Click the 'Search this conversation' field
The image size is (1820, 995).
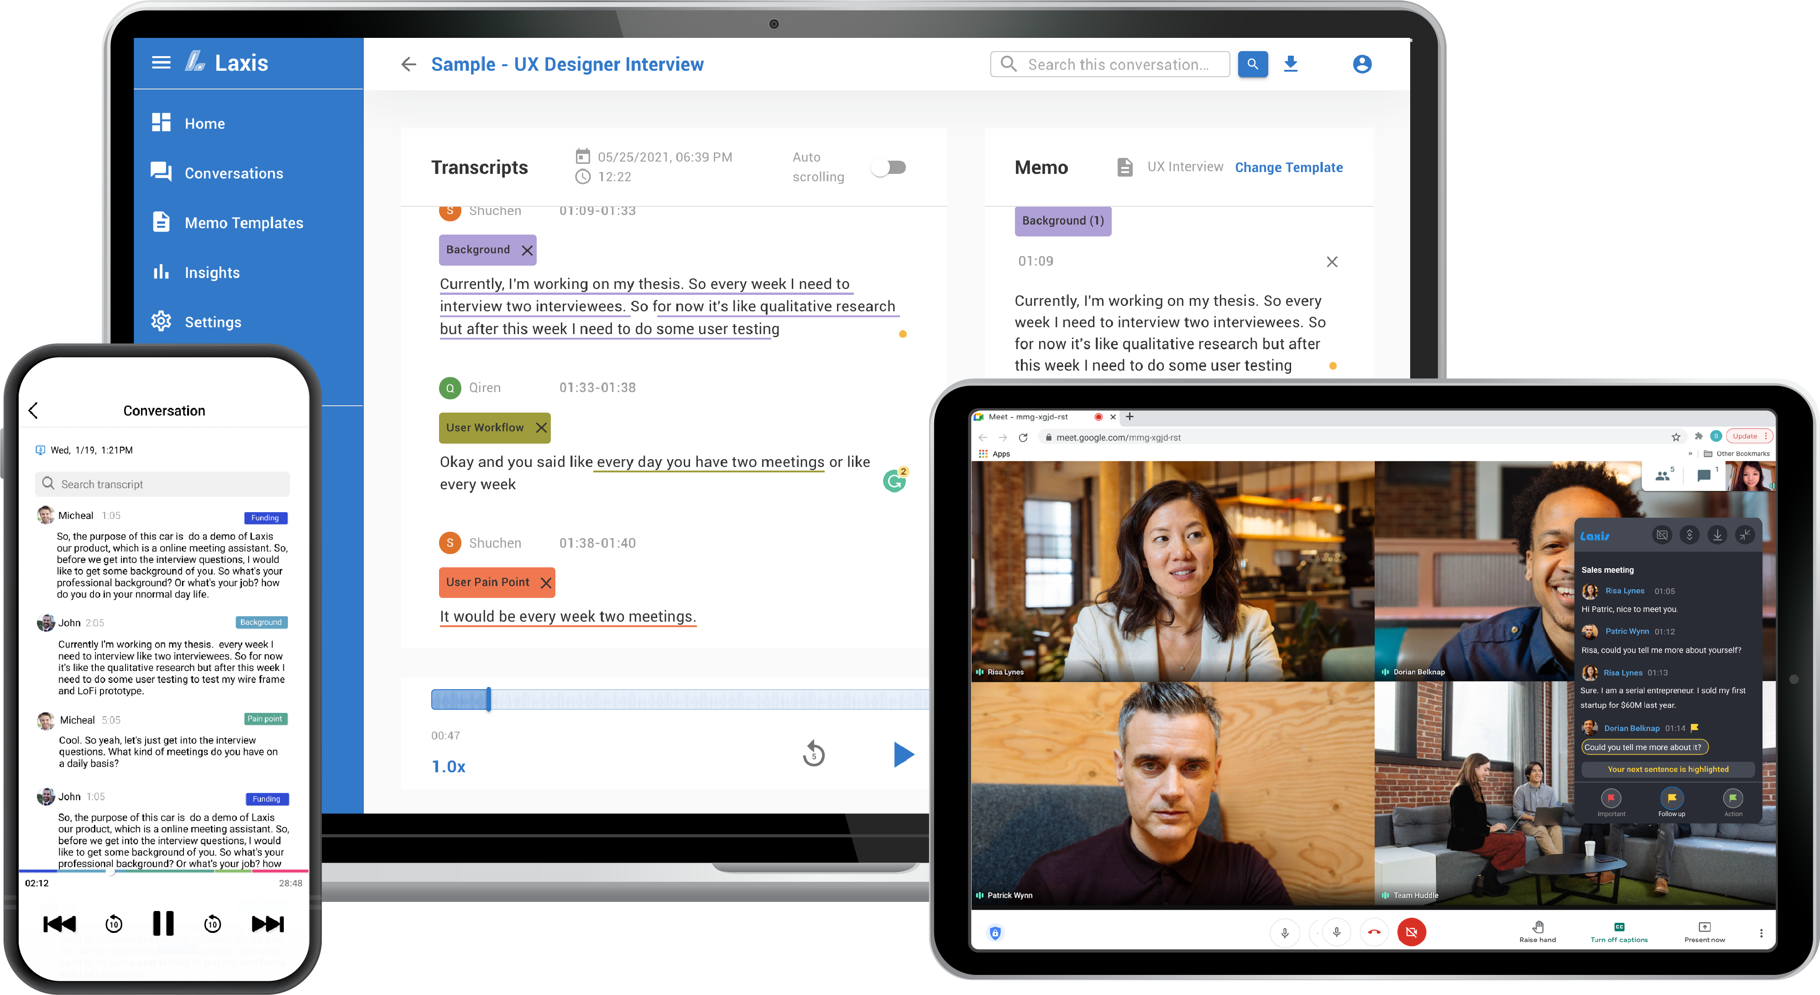(x=1110, y=64)
